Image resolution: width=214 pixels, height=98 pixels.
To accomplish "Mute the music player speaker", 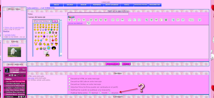I will point(19,75).
